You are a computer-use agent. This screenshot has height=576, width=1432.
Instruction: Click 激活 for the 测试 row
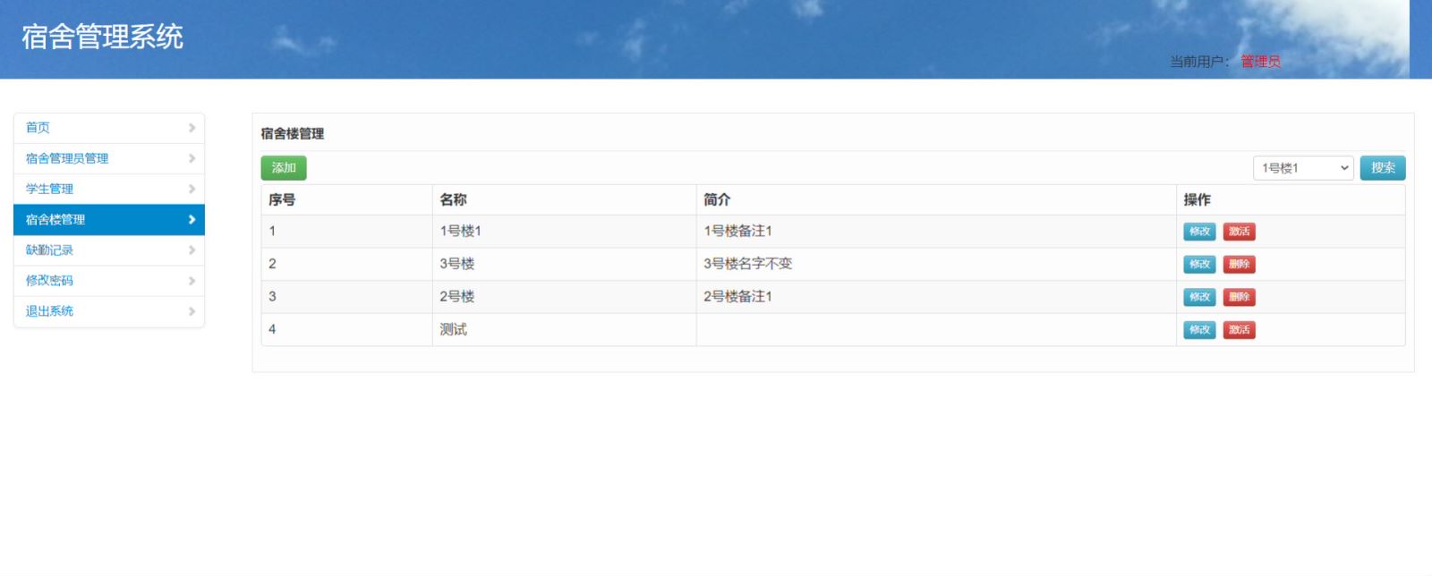click(1240, 330)
